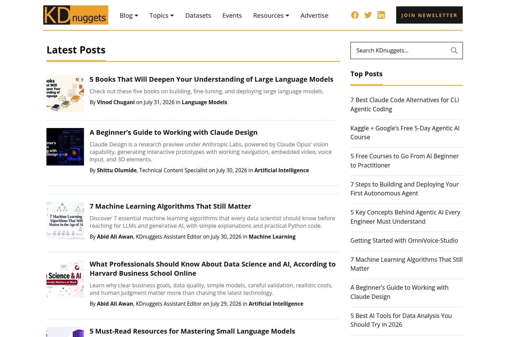Open top post 'Getting Started with OmniVoice-Studio'
506x337 pixels.
404,240
